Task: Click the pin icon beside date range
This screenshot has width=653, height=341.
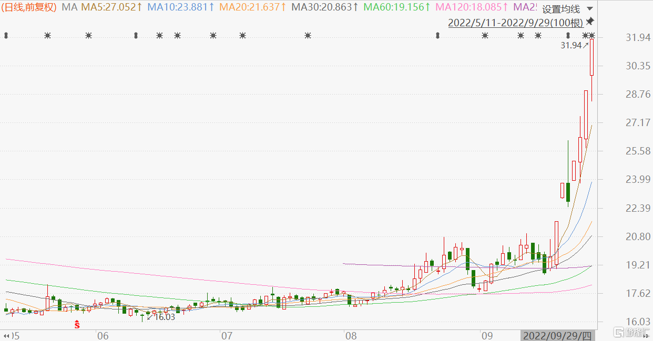Action: pos(590,22)
